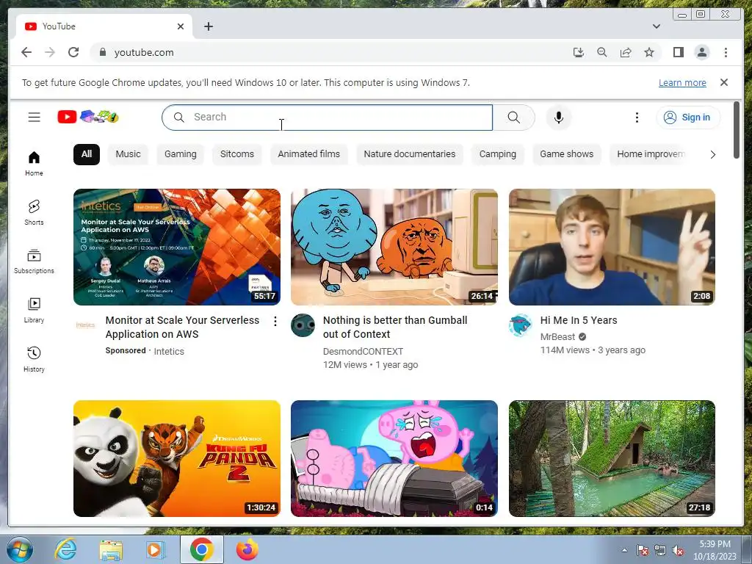This screenshot has width=752, height=564.
Task: Play the Gumball video thumbnail
Action: point(394,247)
